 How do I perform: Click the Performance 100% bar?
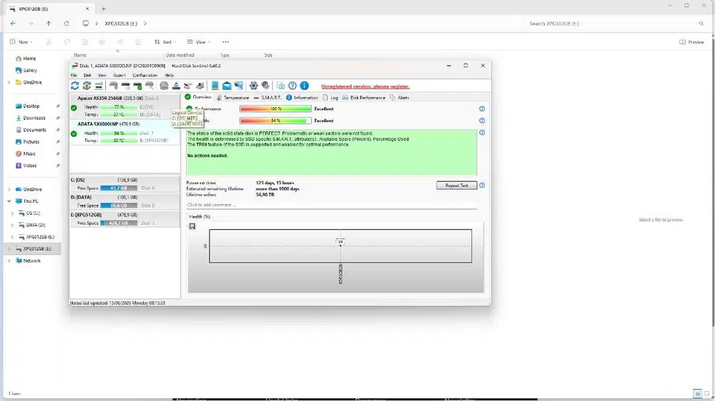point(275,108)
